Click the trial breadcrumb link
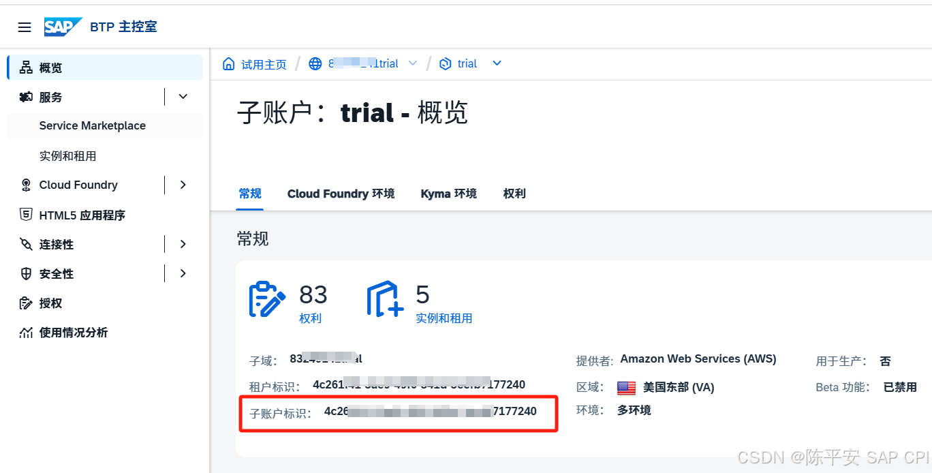Viewport: 932px width, 473px height. (x=467, y=63)
